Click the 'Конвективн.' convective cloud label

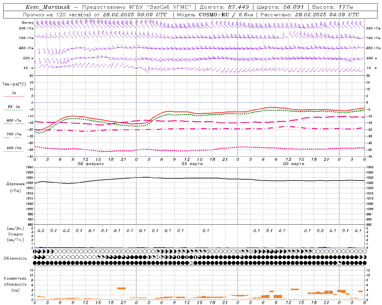point(16,278)
